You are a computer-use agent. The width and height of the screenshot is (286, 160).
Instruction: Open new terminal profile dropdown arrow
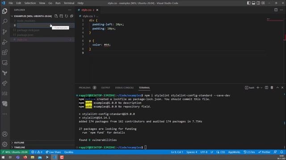(x=261, y=88)
